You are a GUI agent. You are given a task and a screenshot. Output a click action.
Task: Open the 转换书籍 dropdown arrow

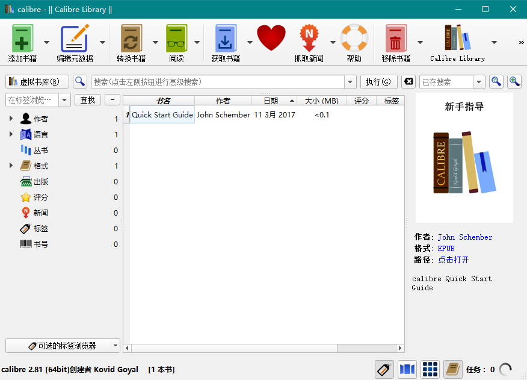click(155, 42)
